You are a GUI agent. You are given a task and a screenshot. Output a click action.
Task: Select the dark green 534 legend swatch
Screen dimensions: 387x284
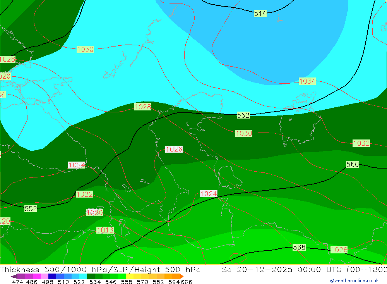tap(91, 276)
